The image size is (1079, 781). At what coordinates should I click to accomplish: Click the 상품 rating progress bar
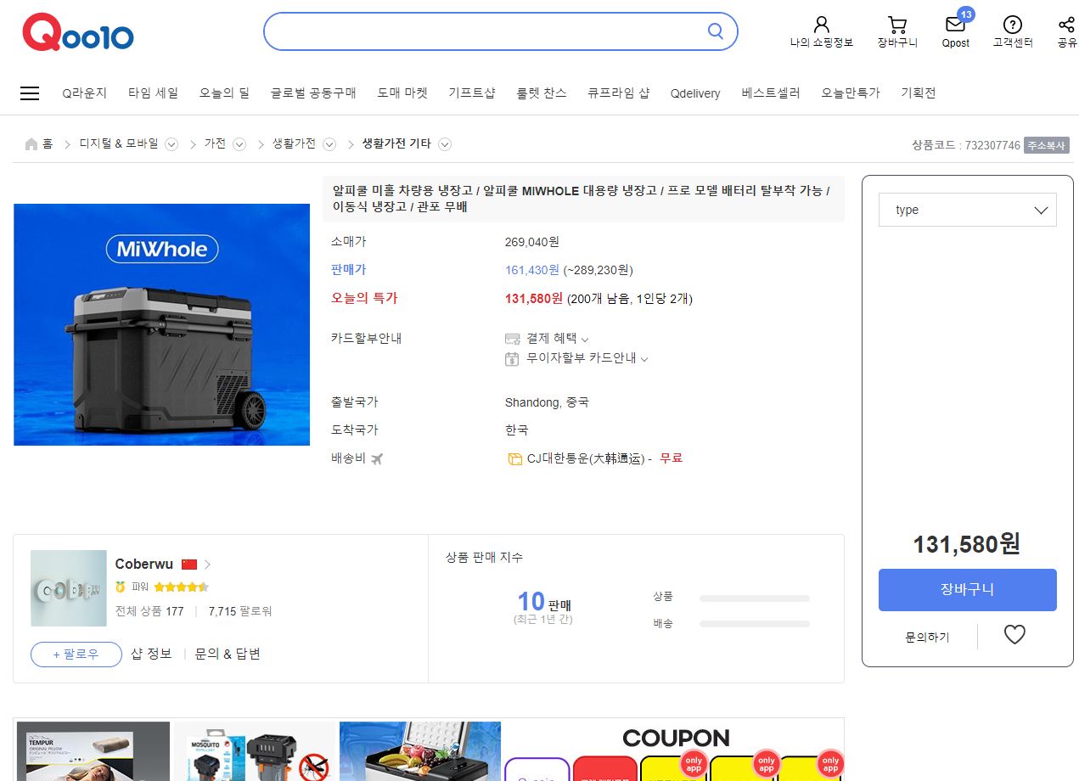click(x=755, y=598)
